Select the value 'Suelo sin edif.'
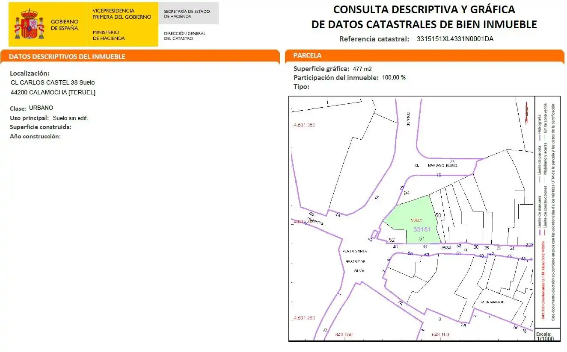 pyautogui.click(x=71, y=118)
